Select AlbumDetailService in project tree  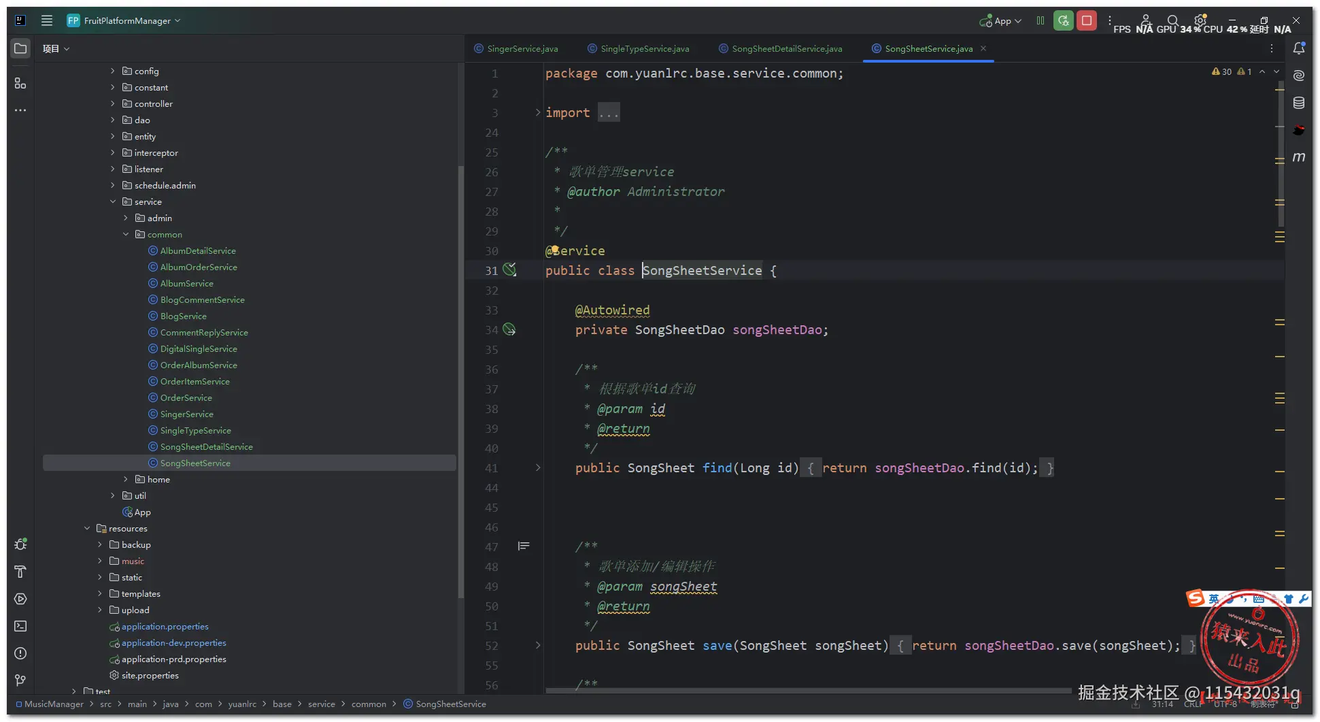[x=198, y=250]
